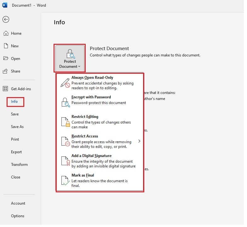Image resolution: width=247 pixels, height=227 pixels.
Task: Toggle the Protect Document dropdown button
Action: 70,58
